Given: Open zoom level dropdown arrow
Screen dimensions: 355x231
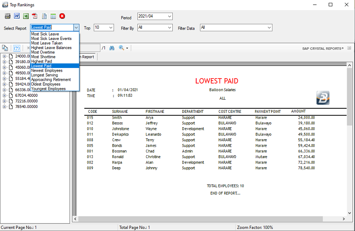Looking at the screenshot, I should click(x=127, y=48).
